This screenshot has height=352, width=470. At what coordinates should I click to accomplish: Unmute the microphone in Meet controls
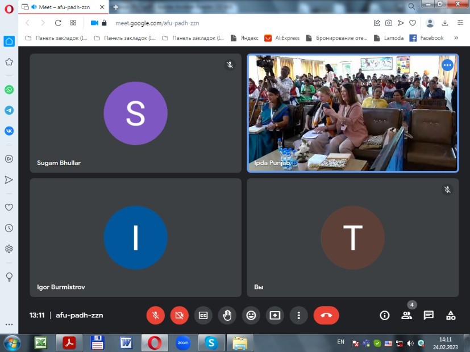[156, 315]
